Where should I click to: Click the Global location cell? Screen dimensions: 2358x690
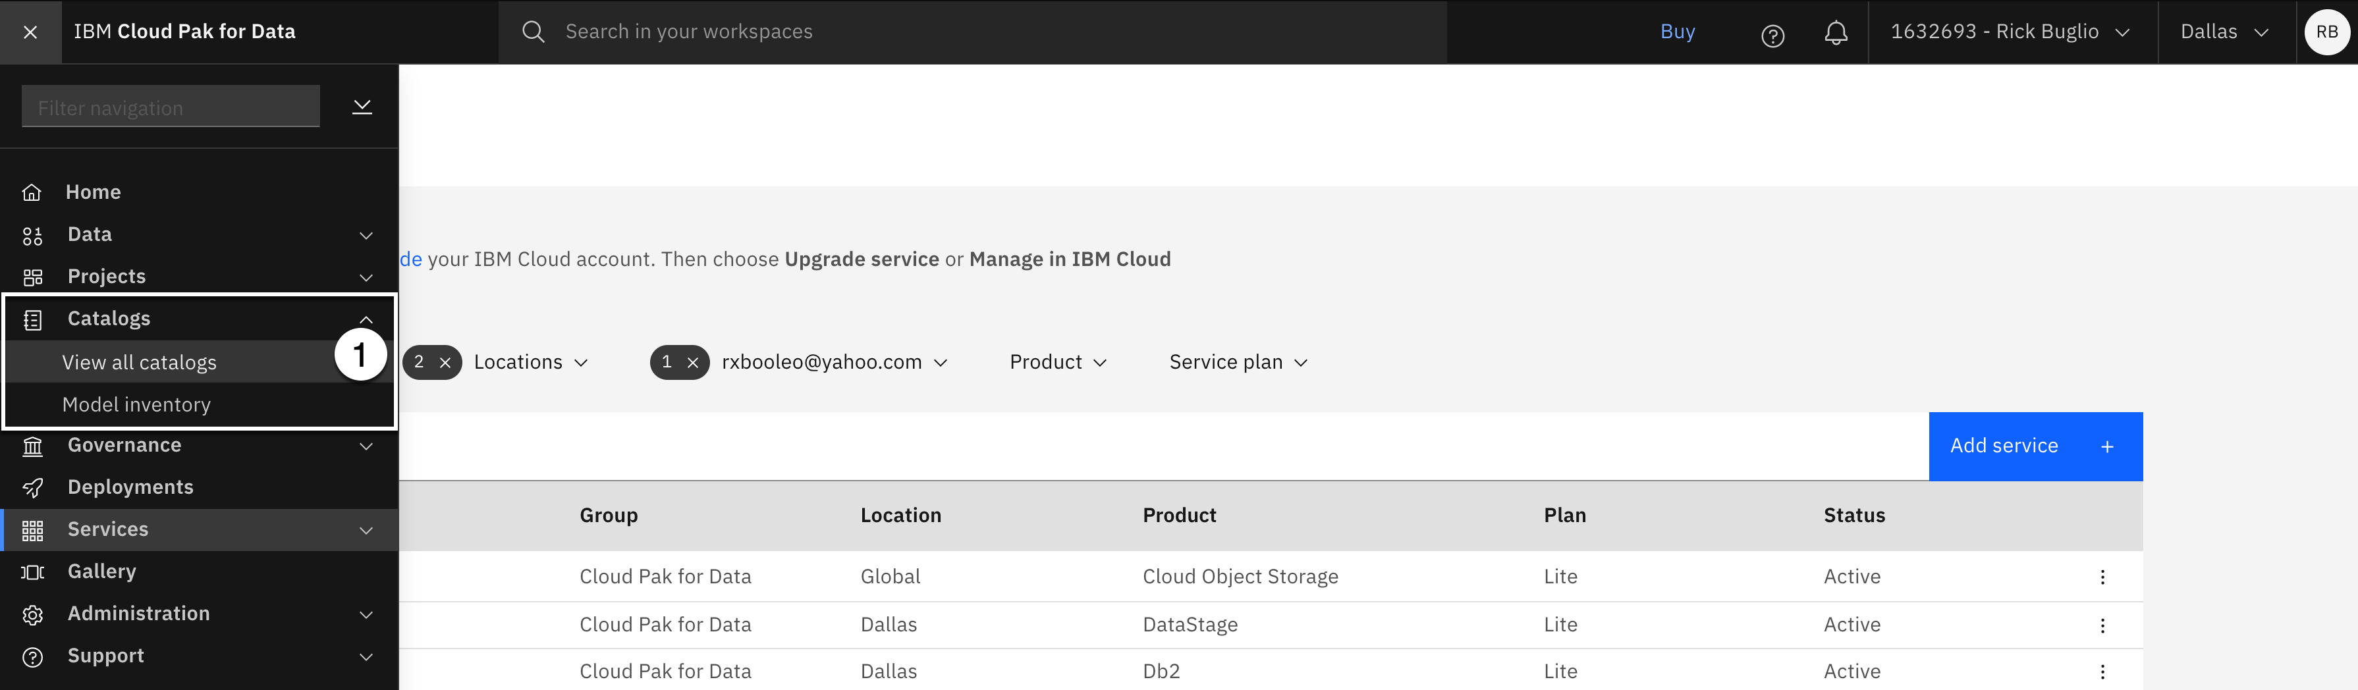(x=890, y=577)
